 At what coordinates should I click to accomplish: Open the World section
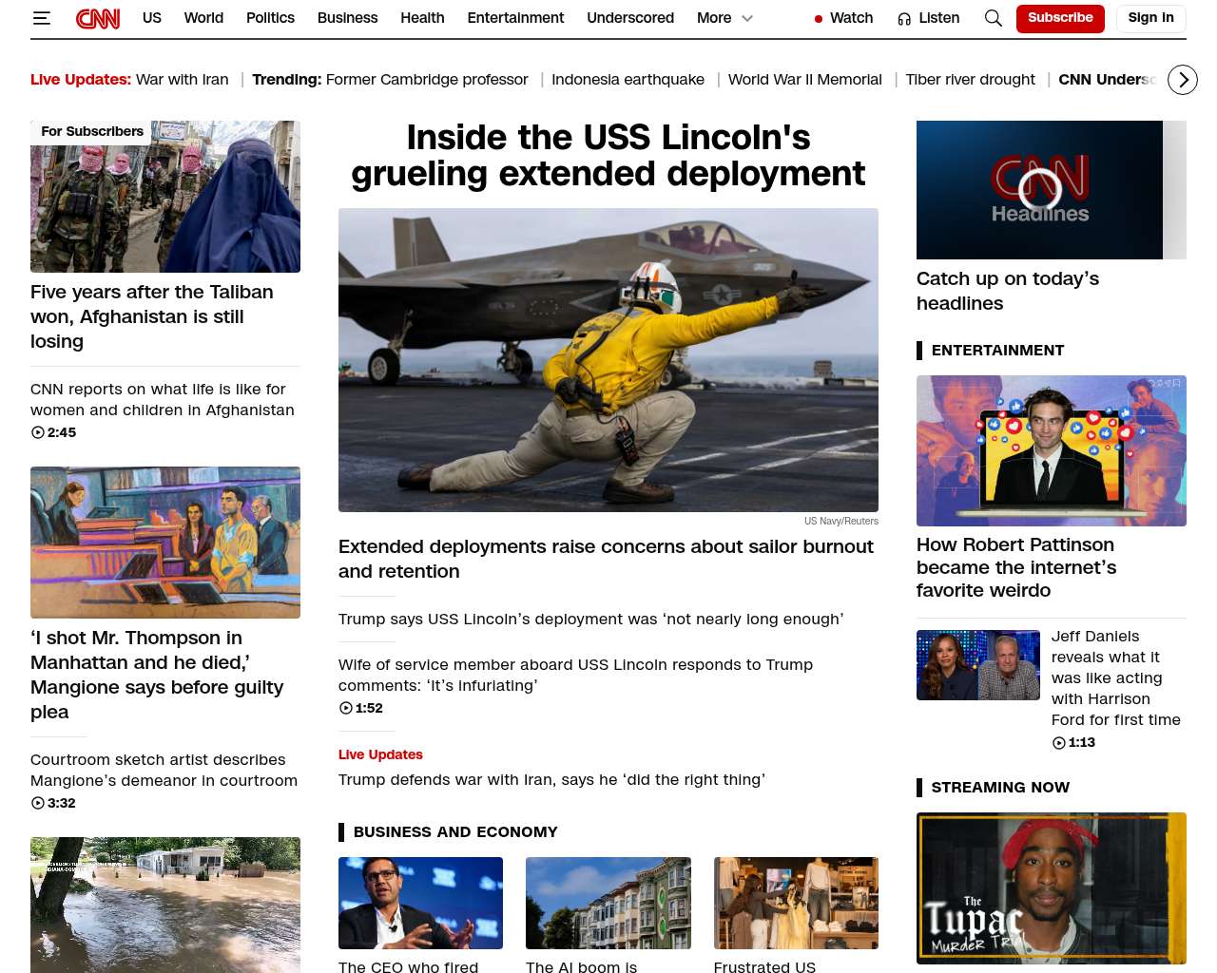[203, 18]
